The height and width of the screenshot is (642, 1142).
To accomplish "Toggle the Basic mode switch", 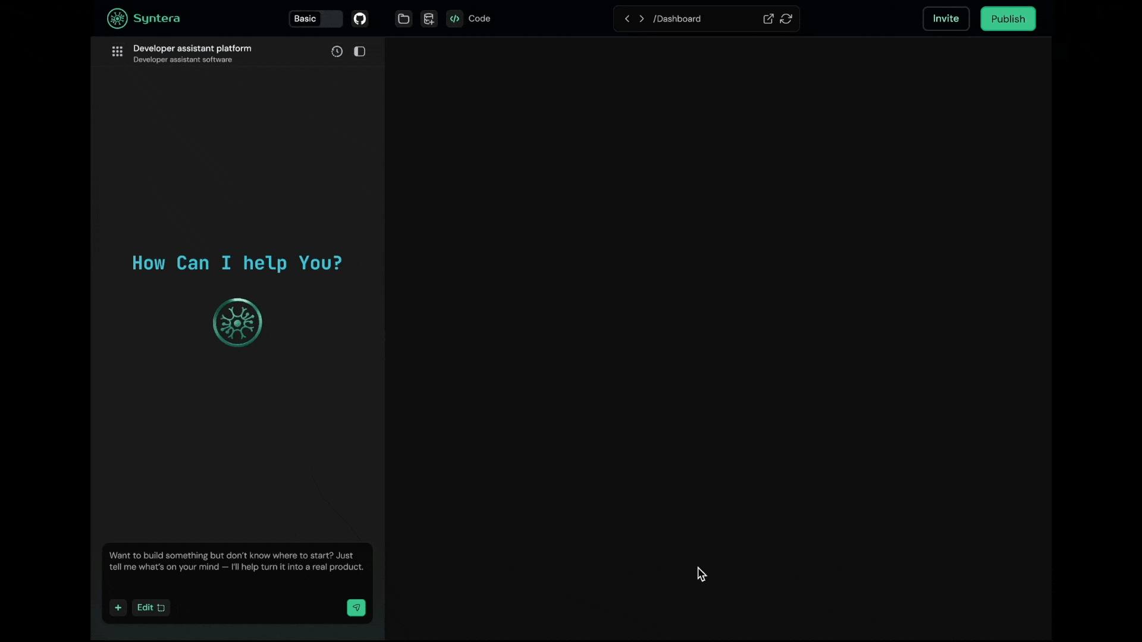I will [x=316, y=18].
